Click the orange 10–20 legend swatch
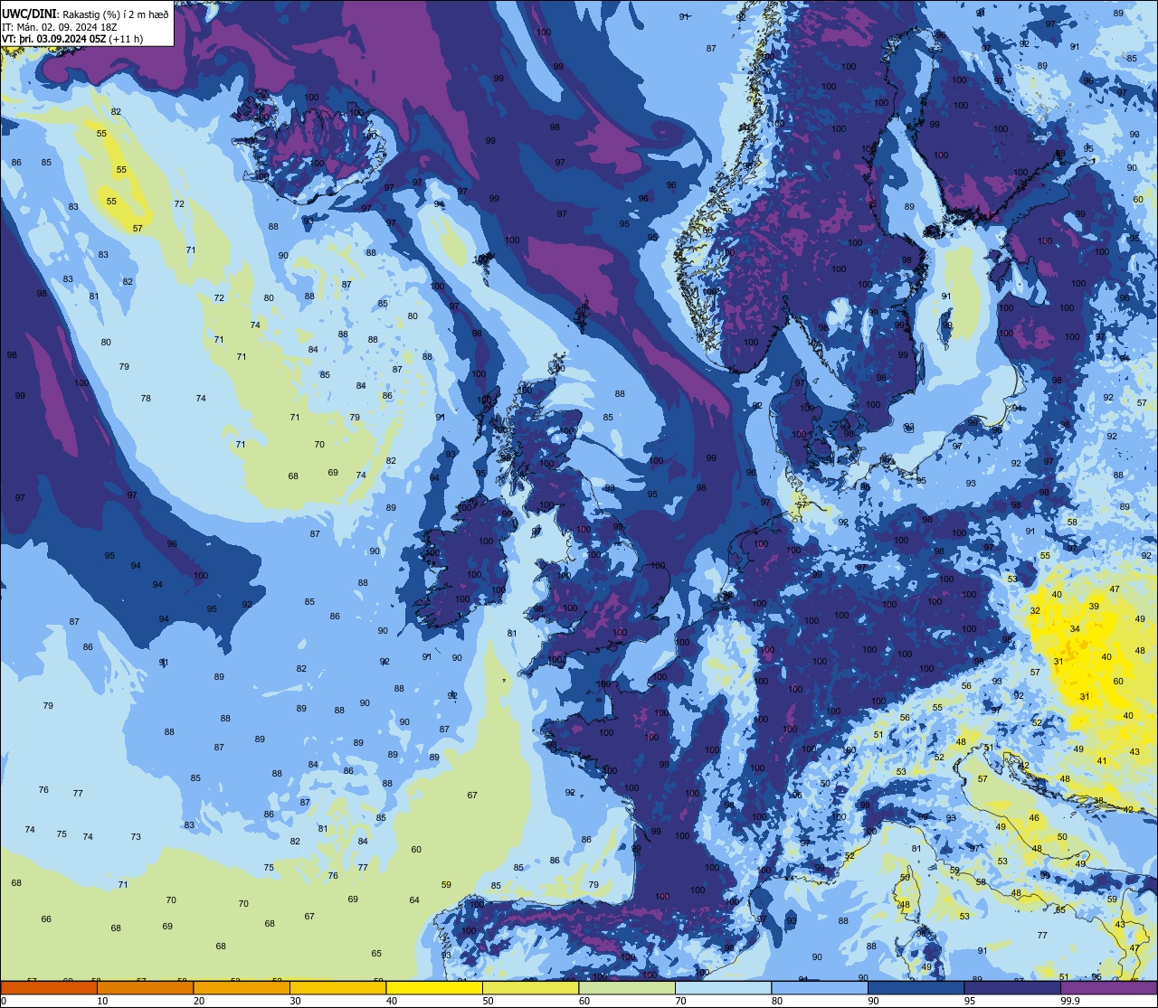1158x1008 pixels. click(x=145, y=987)
